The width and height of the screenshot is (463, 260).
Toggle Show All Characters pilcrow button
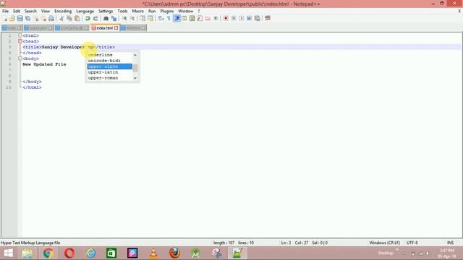tap(169, 19)
